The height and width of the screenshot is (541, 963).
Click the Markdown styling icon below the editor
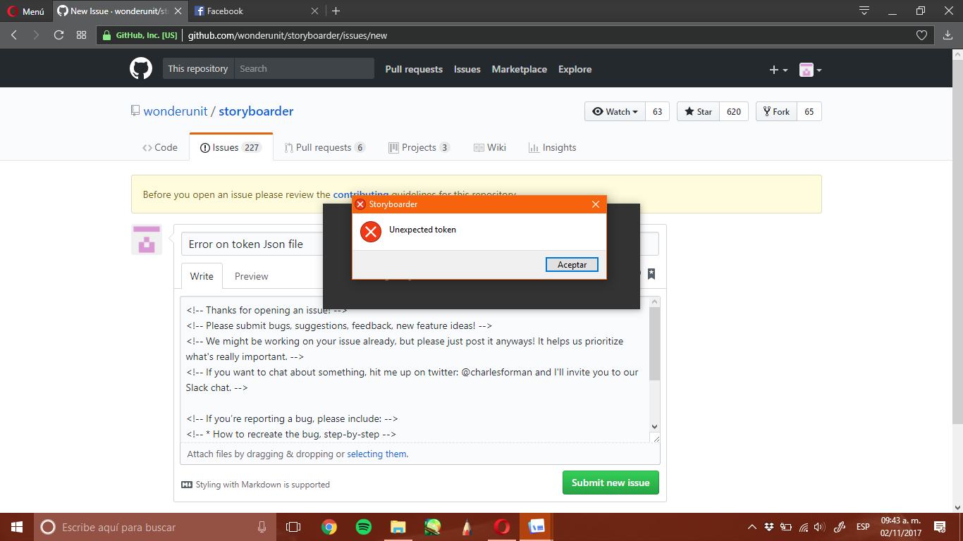coord(188,484)
